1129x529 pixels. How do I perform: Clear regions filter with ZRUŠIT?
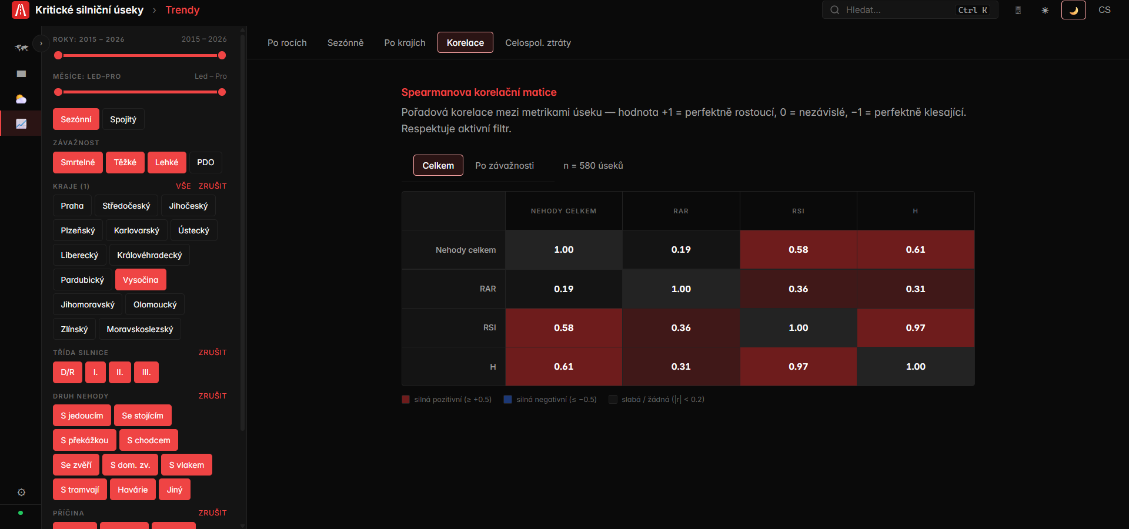(212, 186)
